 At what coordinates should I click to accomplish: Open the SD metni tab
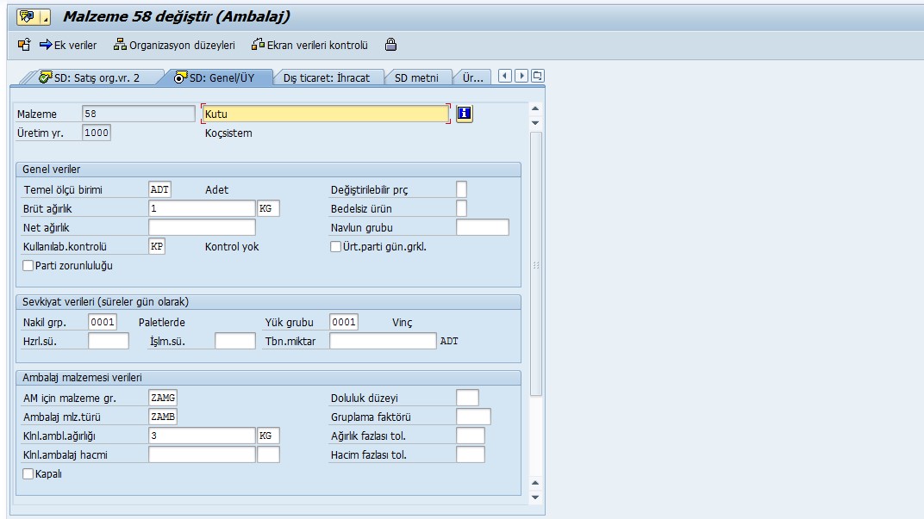[416, 77]
